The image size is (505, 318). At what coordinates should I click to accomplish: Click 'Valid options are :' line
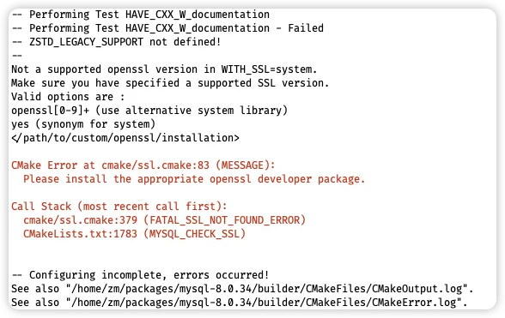[68, 97]
